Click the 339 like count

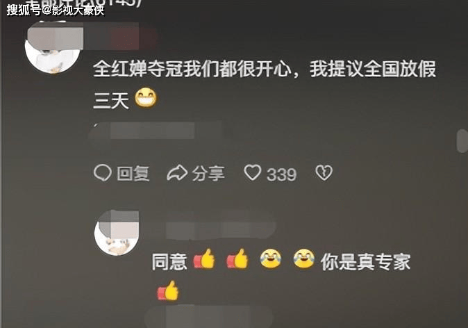pos(281,174)
